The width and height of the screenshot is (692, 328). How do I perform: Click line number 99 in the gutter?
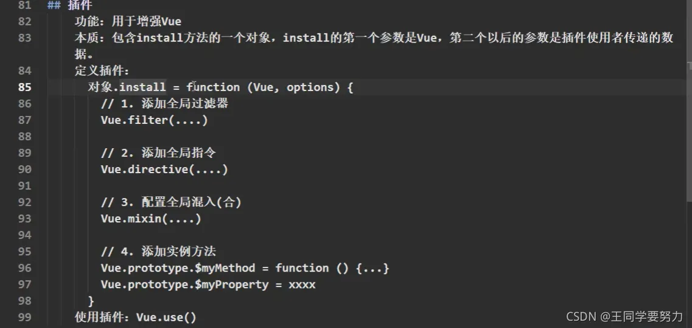(25, 317)
